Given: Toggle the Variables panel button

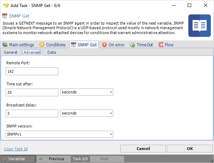Looking at the screenshot, I should coord(18,159).
